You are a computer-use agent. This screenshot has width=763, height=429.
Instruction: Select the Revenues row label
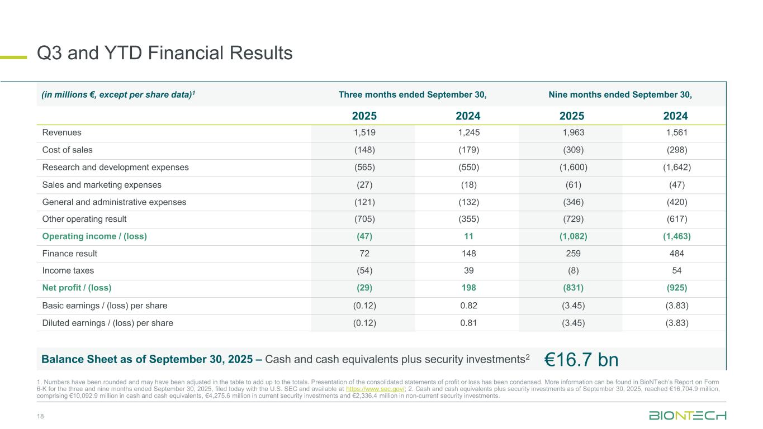(x=62, y=133)
